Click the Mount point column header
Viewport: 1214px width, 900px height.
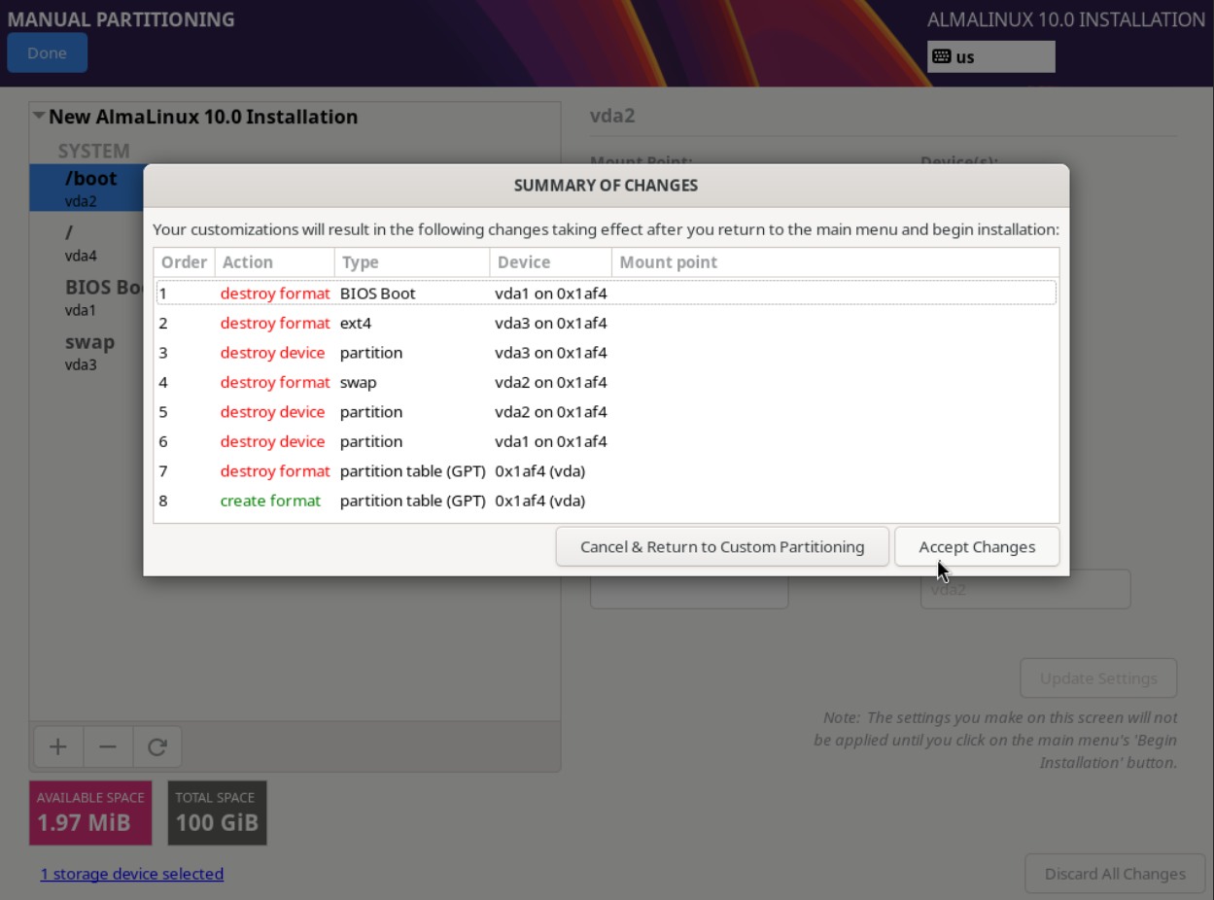pyautogui.click(x=835, y=262)
